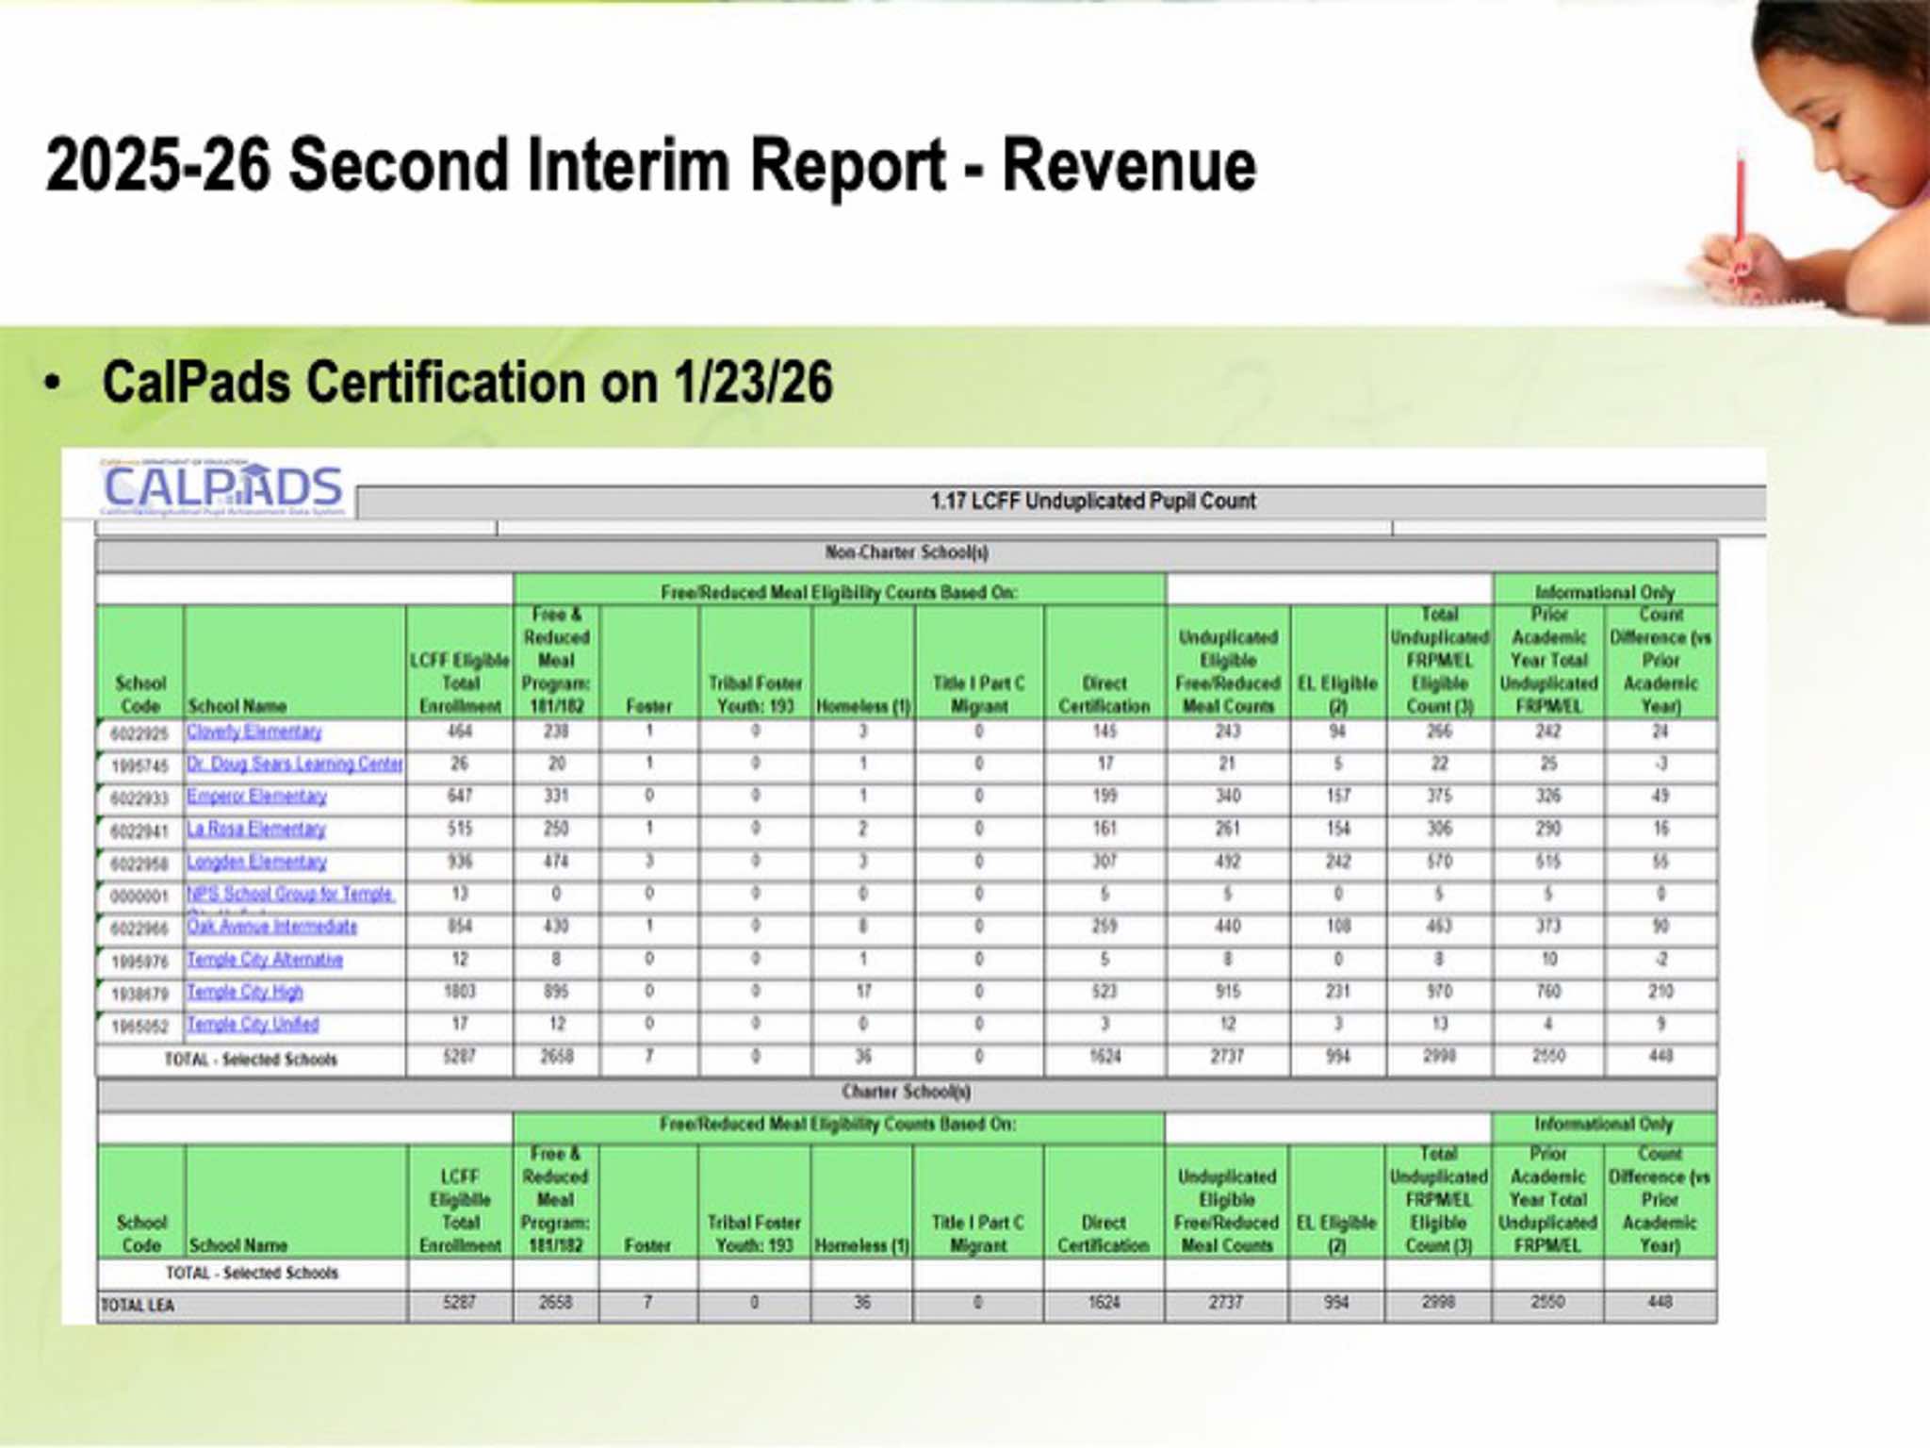Open the Temple City Unified link
The width and height of the screenshot is (1930, 1448).
click(252, 1025)
